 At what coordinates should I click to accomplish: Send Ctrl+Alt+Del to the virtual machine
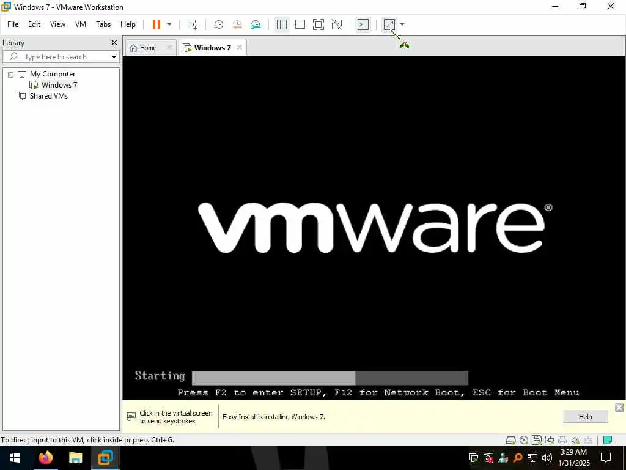click(193, 24)
